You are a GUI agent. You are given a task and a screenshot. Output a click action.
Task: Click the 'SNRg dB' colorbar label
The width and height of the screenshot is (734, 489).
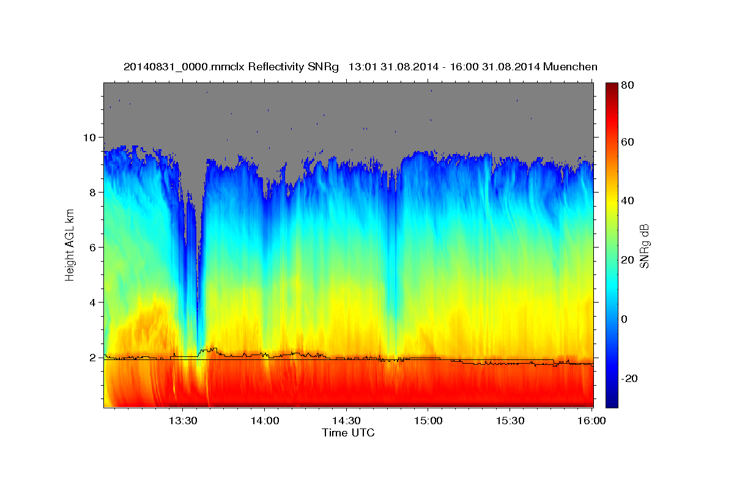pyautogui.click(x=644, y=245)
